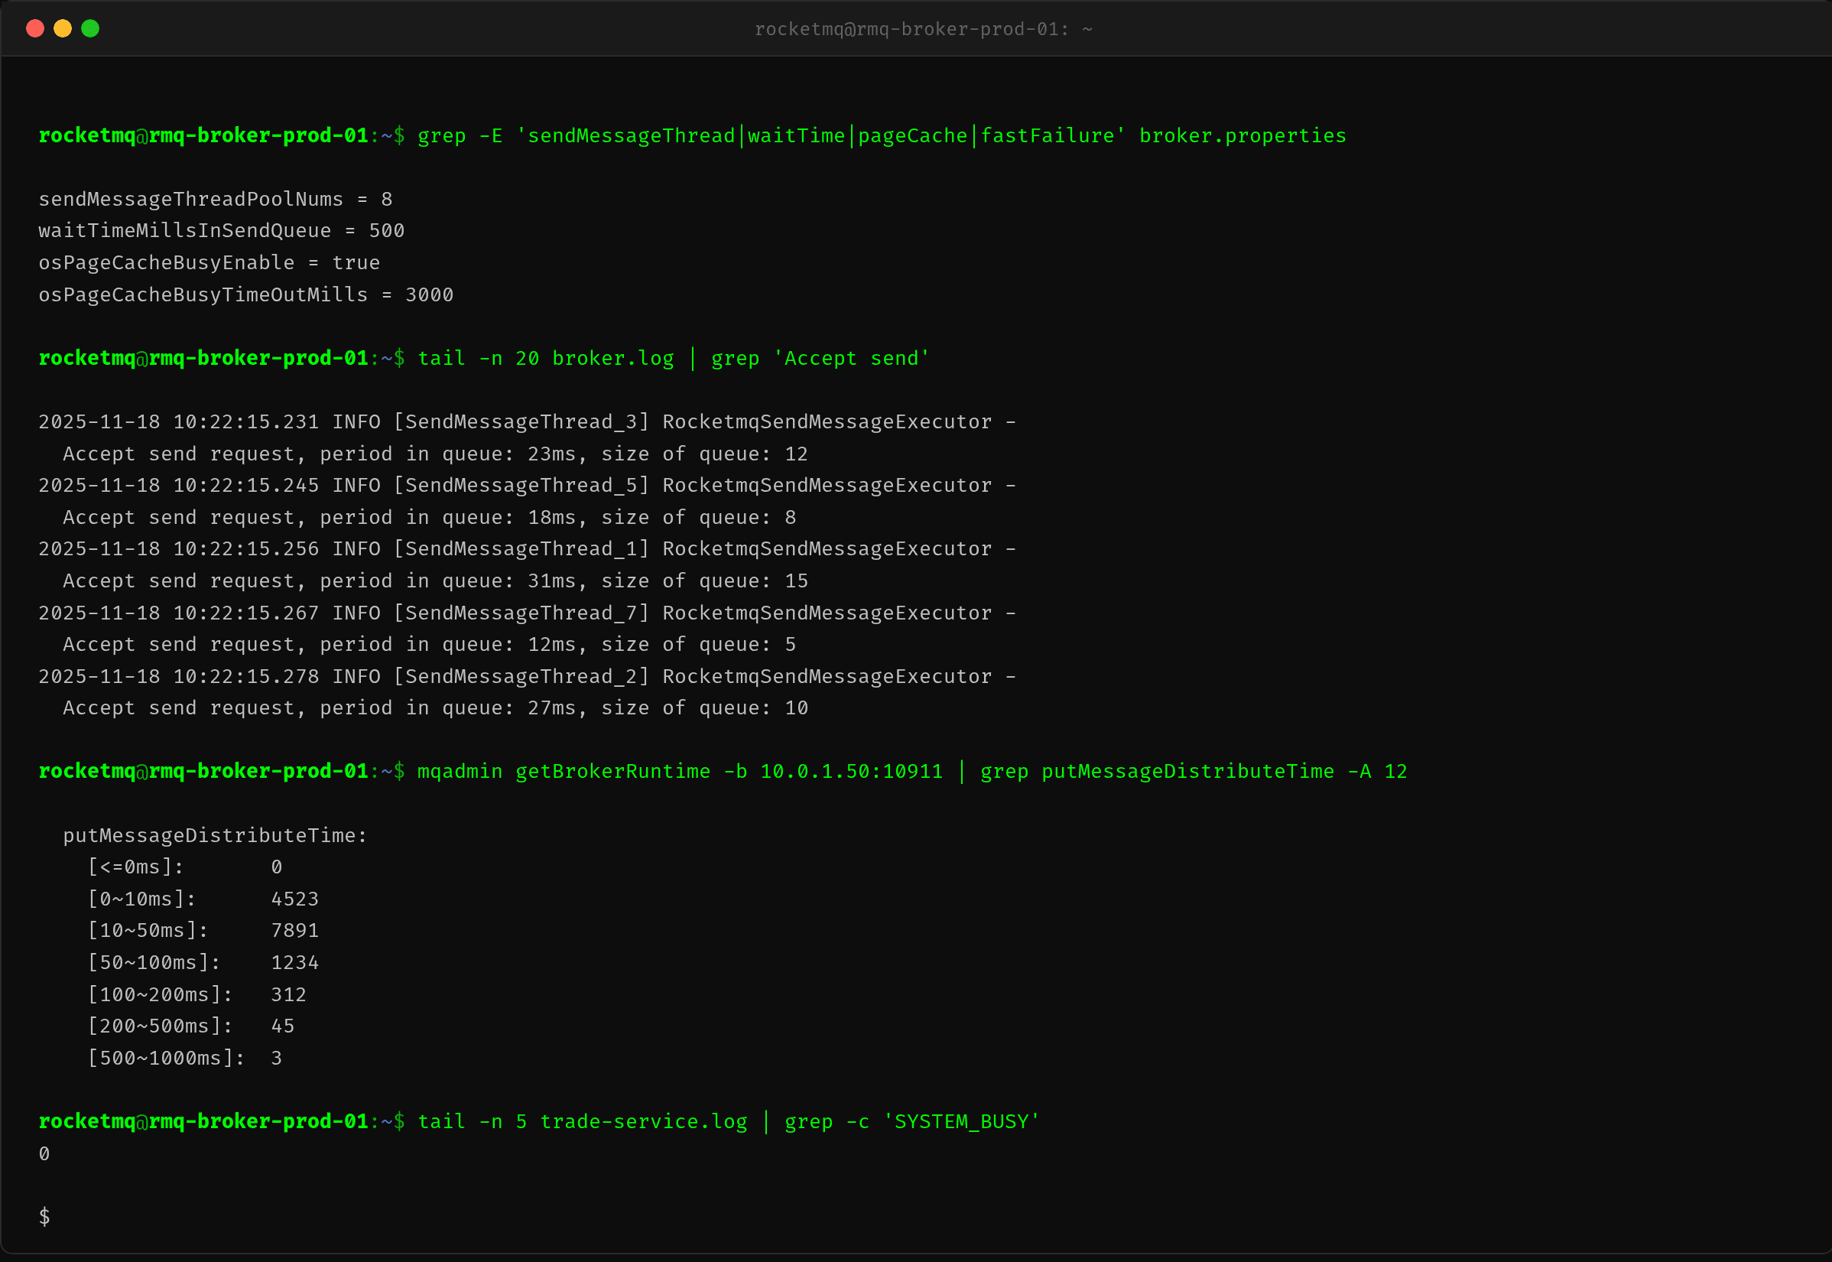Click the log entry period in queue: 18ms

click(x=429, y=517)
